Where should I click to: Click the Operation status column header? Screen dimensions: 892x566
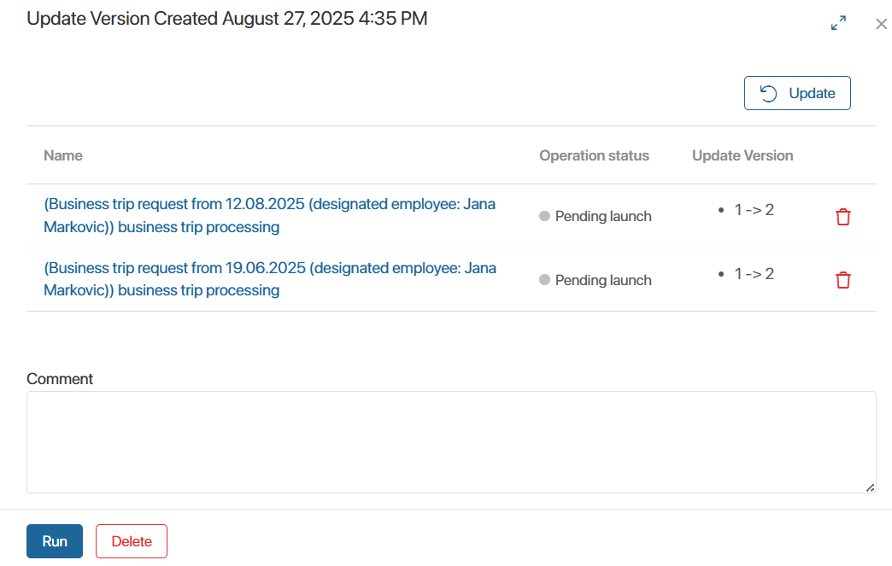(x=594, y=155)
